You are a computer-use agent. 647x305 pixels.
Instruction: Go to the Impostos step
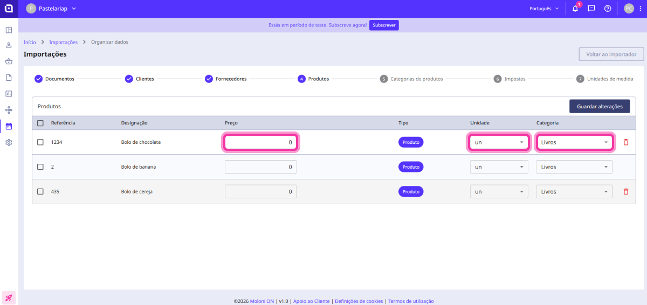pos(514,79)
